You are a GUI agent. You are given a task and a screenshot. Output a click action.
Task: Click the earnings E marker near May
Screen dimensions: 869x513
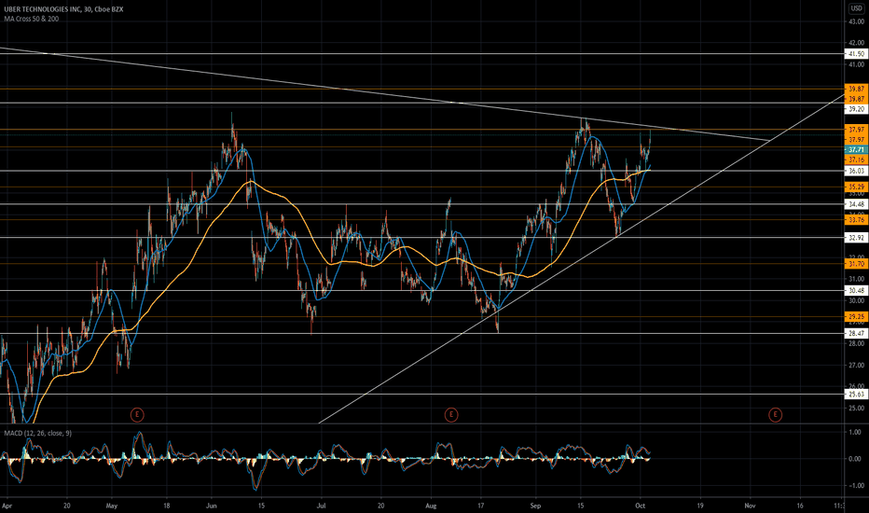(x=137, y=414)
